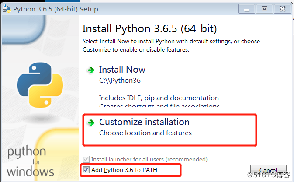Toggle Install launcher for all users checkbox

click(x=86, y=159)
